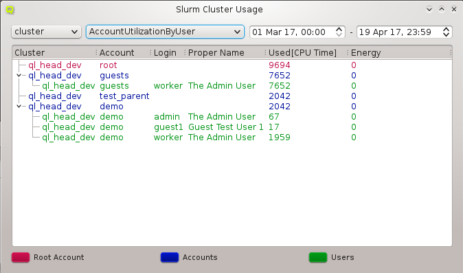Select the demo admin user row
463x273 pixels.
click(x=232, y=117)
